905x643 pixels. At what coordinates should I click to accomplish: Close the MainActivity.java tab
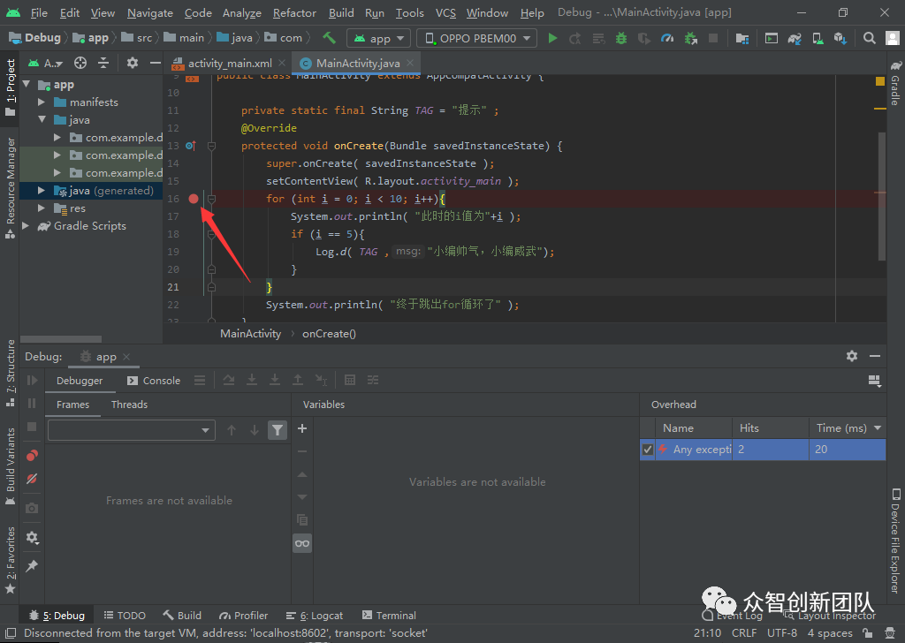pos(410,63)
